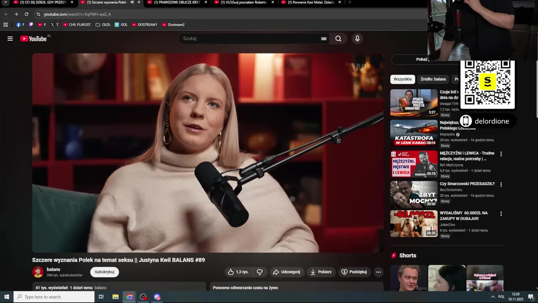Switch to Chrome on the taskbar
The image size is (538, 303).
(x=129, y=297)
